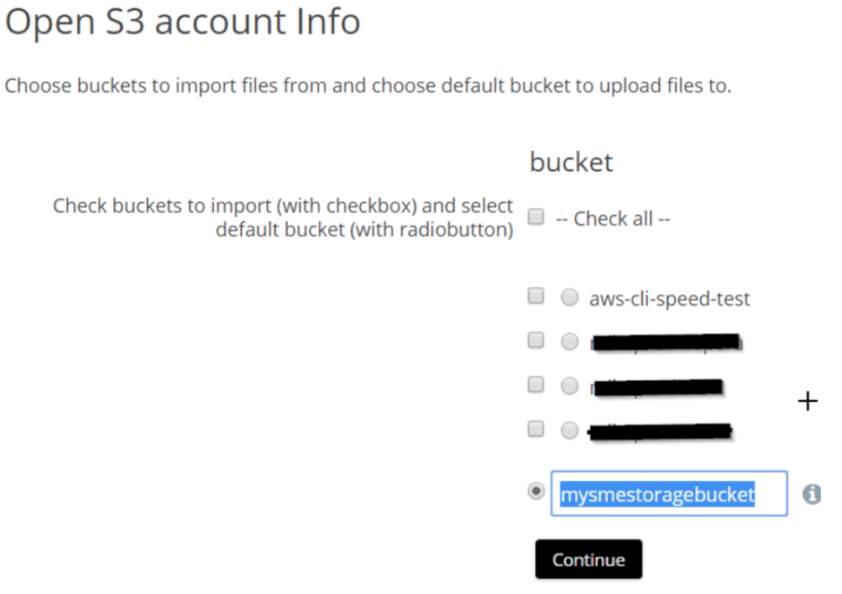The image size is (842, 594).
Task: Check the third redacted bucket's checkbox
Action: coord(536,429)
